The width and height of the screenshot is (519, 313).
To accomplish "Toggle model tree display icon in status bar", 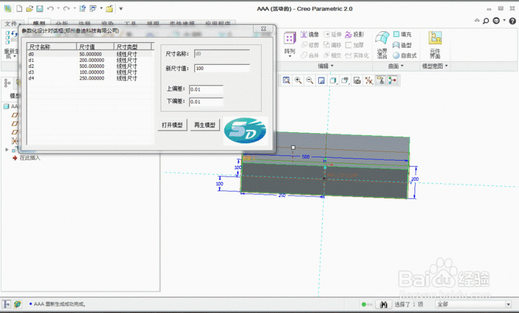I will pos(7,304).
